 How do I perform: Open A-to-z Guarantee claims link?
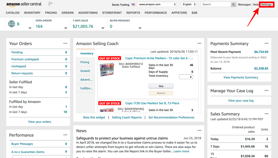tap(28, 152)
